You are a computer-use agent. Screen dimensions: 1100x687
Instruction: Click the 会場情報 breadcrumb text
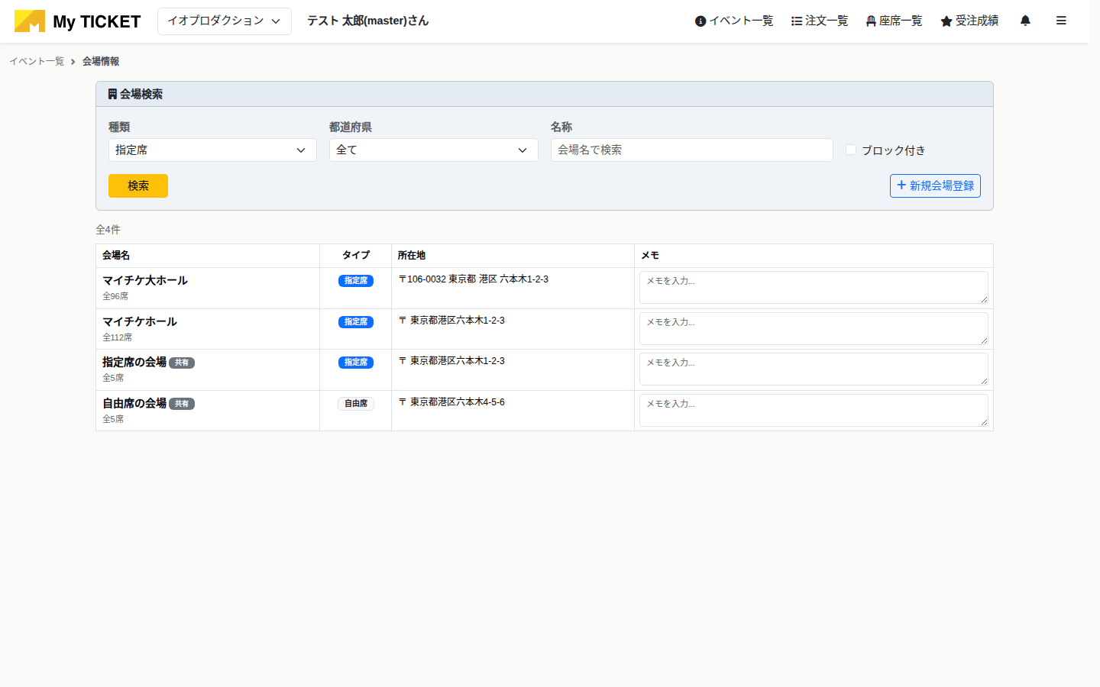[x=101, y=61]
